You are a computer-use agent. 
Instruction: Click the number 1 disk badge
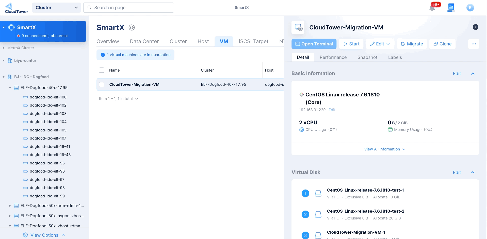pos(305,193)
